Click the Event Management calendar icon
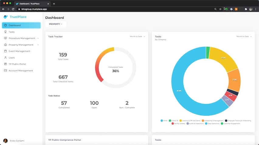This screenshot has width=259, height=145. point(5,51)
